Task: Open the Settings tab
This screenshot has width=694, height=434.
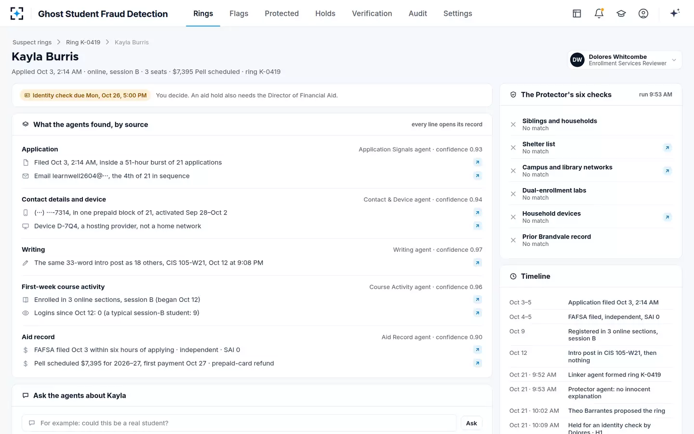Action: tap(458, 14)
